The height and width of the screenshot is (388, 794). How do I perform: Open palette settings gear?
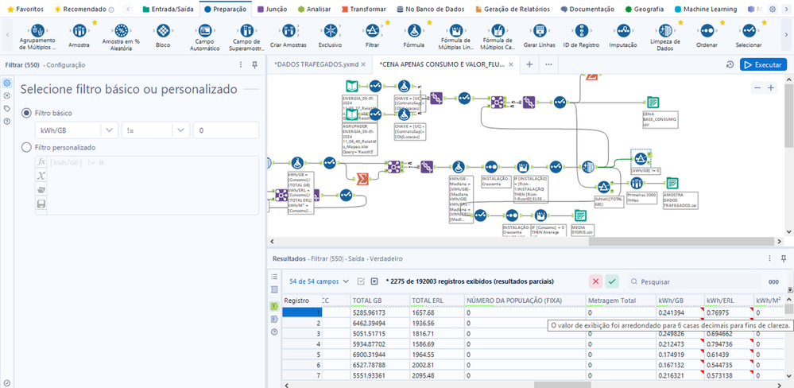coord(773,9)
